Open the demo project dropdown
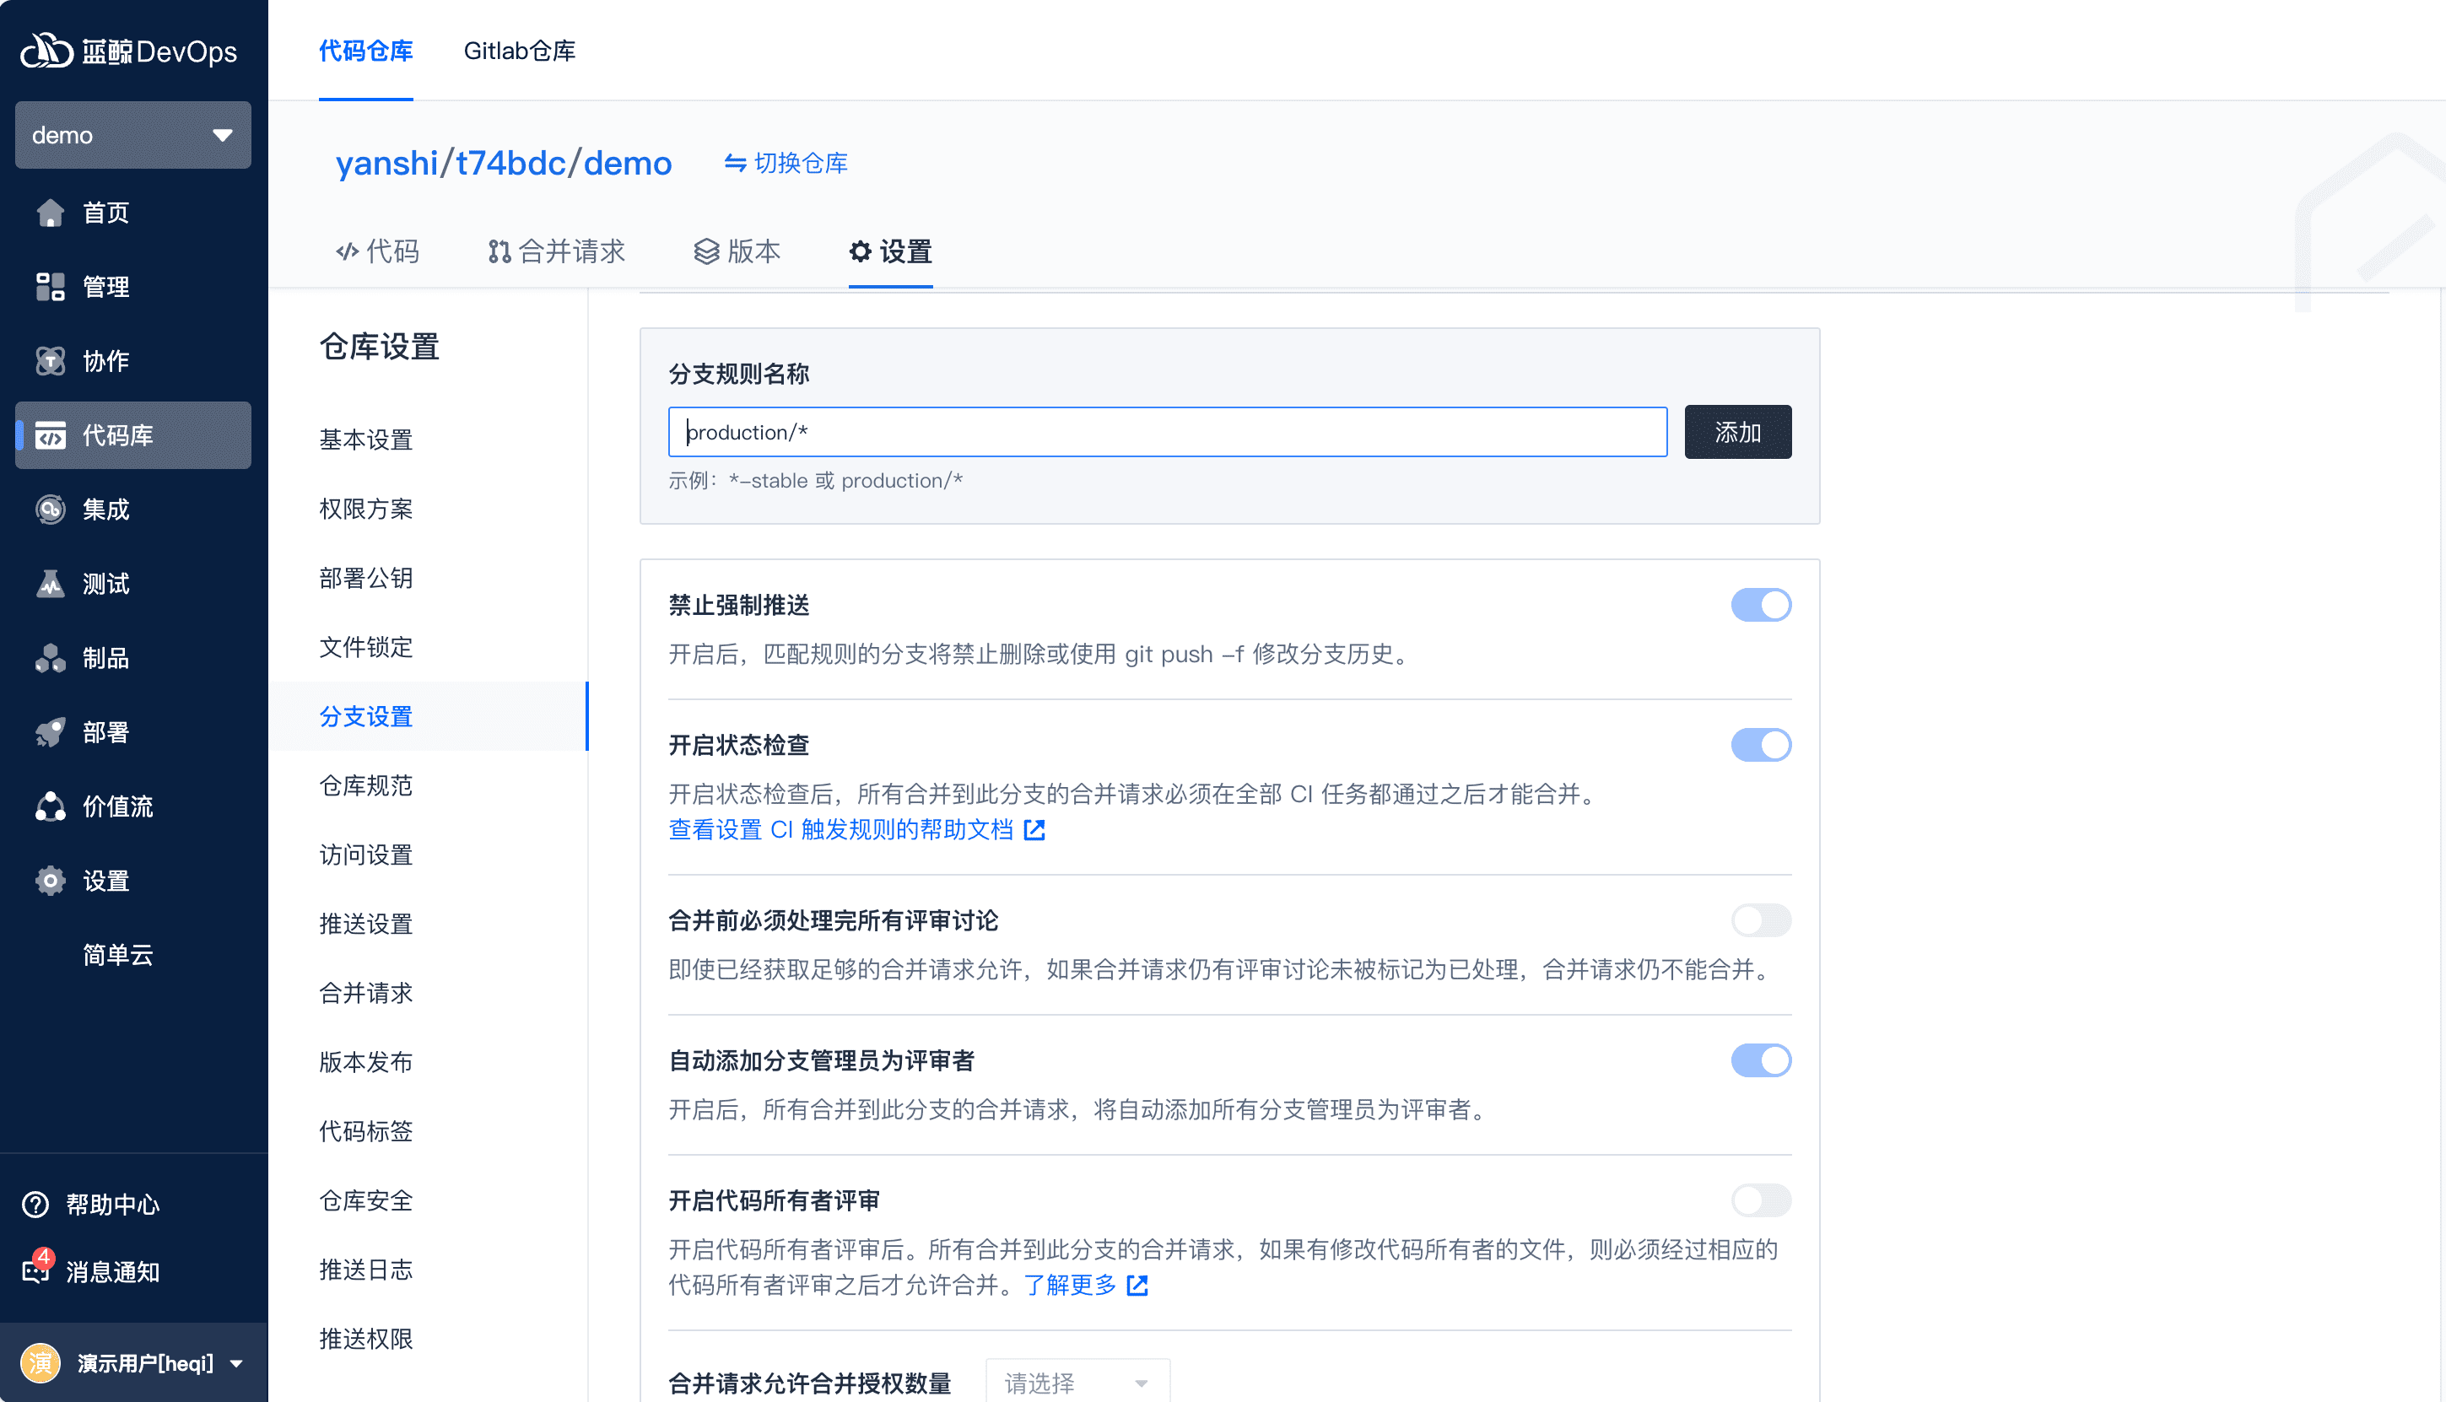Screen dimensions: 2446x1402 pyautogui.click(x=133, y=135)
